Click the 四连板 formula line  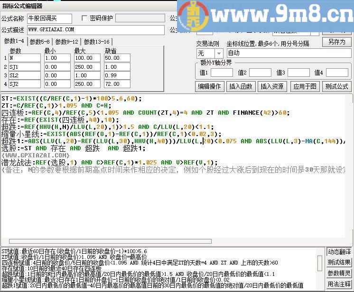pos(145,113)
